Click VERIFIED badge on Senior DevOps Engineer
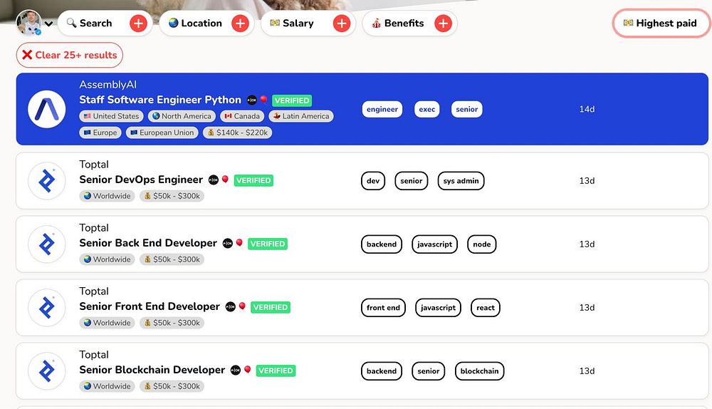Image resolution: width=712 pixels, height=409 pixels. point(254,180)
